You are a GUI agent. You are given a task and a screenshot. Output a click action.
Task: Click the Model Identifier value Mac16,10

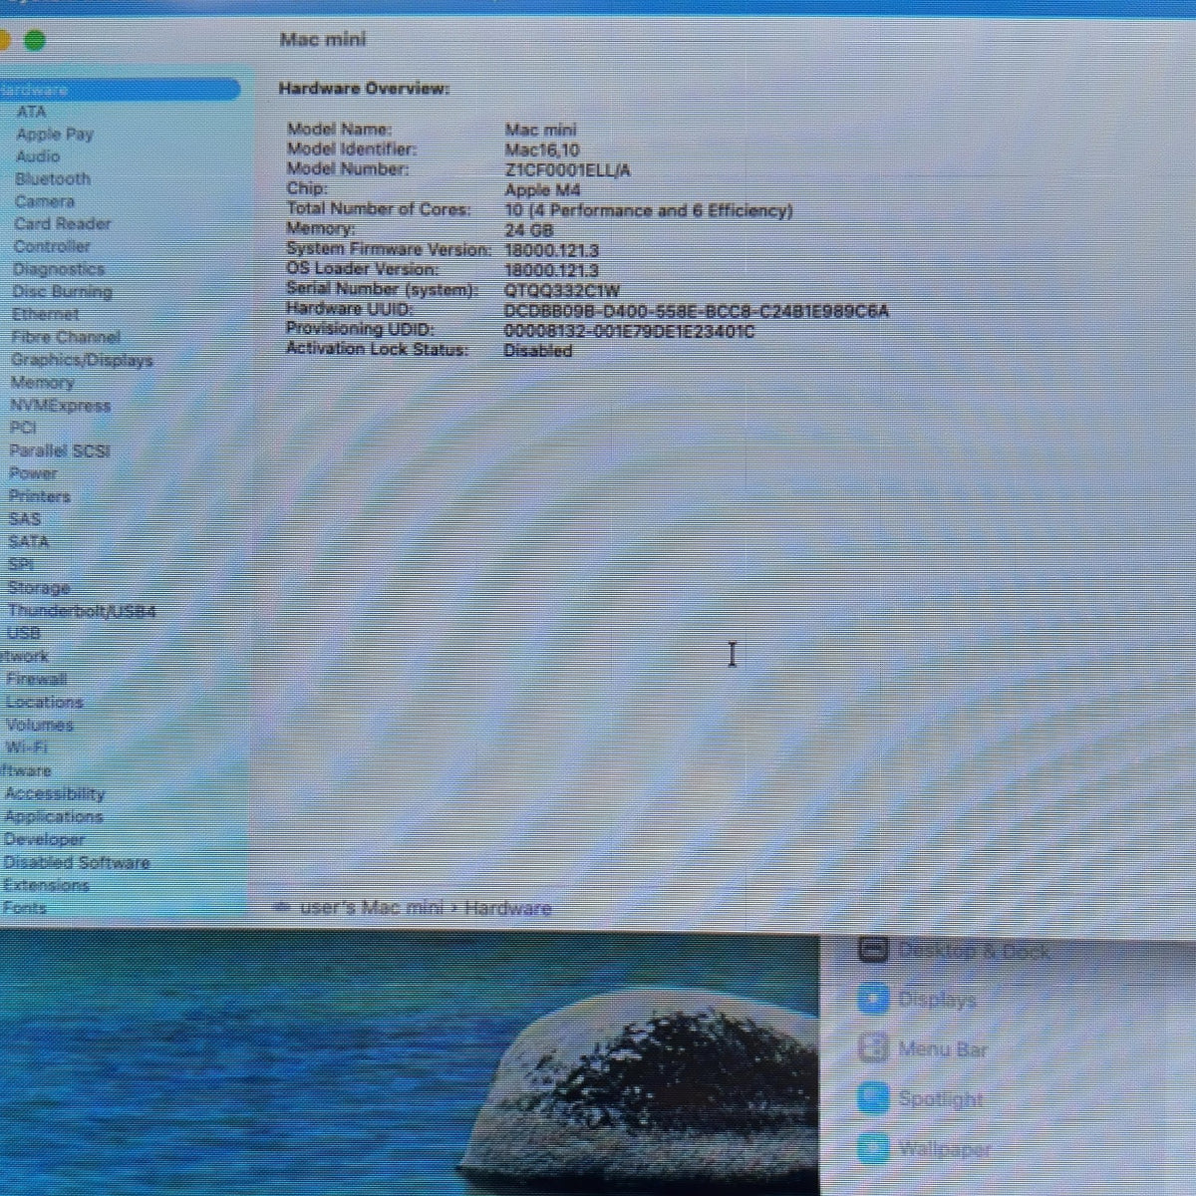pos(542,150)
